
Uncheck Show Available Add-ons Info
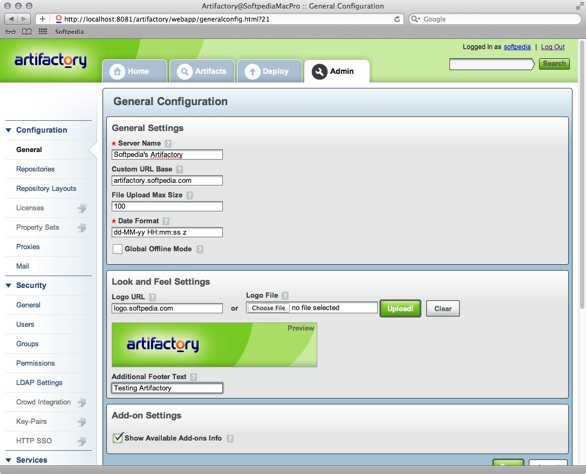point(118,438)
